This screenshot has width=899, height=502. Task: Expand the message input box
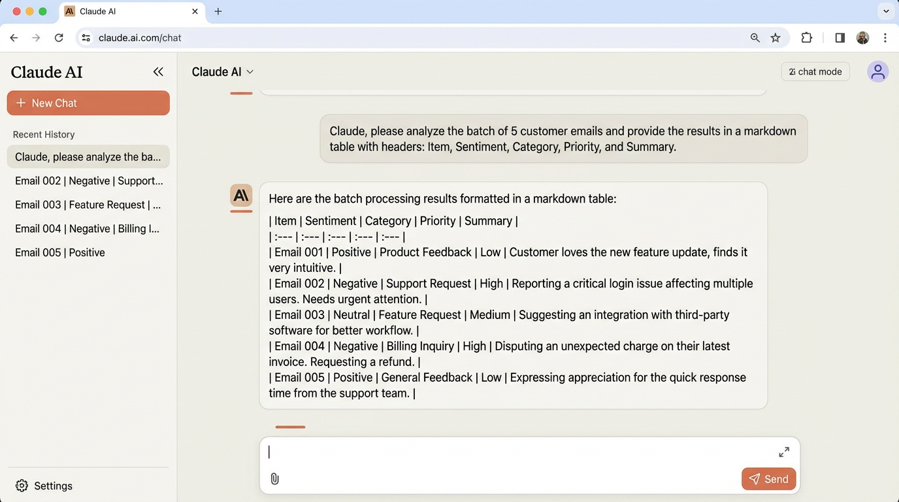(784, 452)
